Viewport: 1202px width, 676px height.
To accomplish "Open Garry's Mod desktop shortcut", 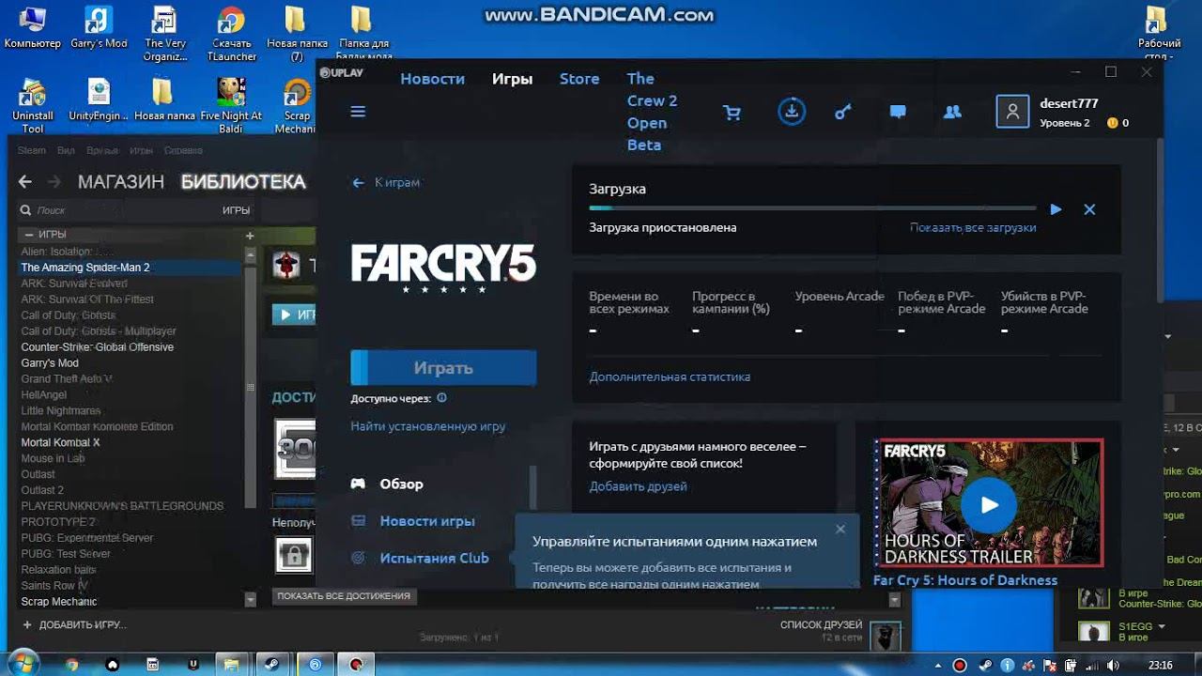I will pos(99,28).
